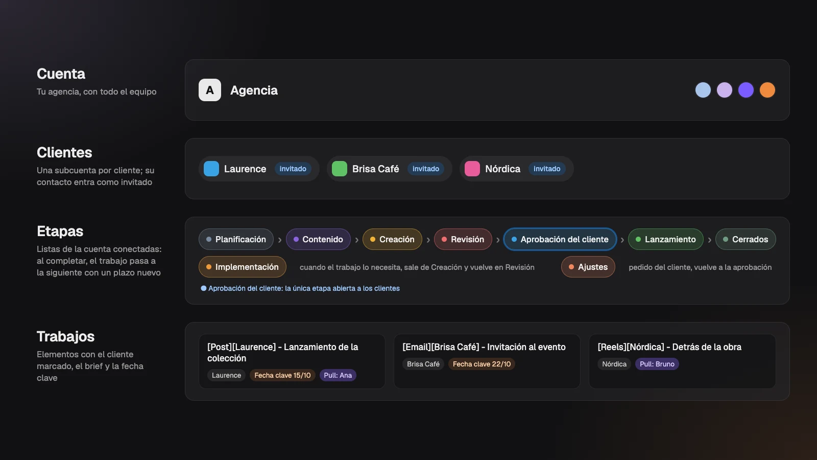The width and height of the screenshot is (817, 460).
Task: Click the Fecha clave 22/10 tag
Action: click(x=482, y=364)
